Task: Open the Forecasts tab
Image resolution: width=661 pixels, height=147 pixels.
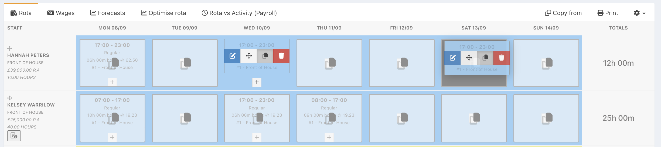Action: pos(107,13)
